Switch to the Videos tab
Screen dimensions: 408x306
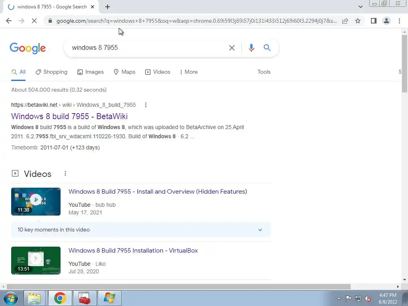(158, 72)
